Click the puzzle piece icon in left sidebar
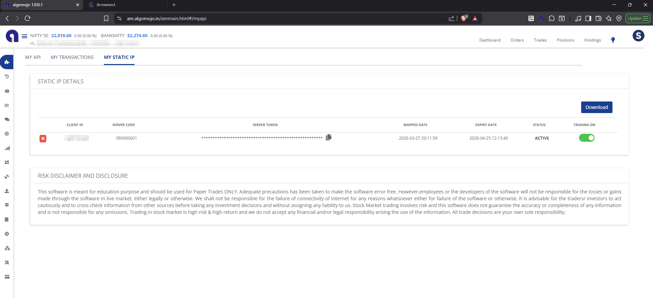653x298 pixels. point(7,62)
